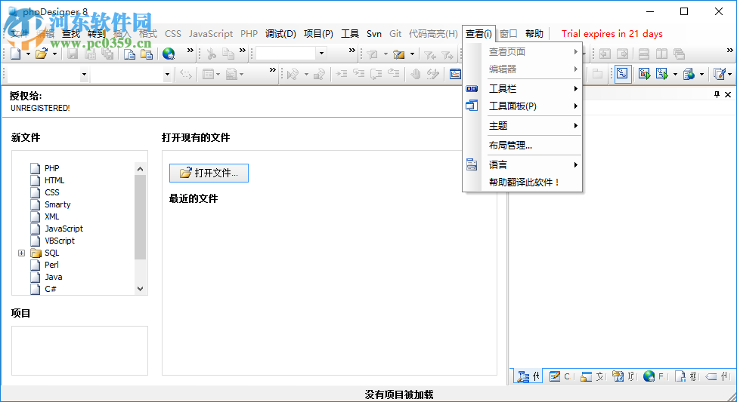Open the 工具 menu
This screenshot has width=737, height=402.
(x=350, y=34)
